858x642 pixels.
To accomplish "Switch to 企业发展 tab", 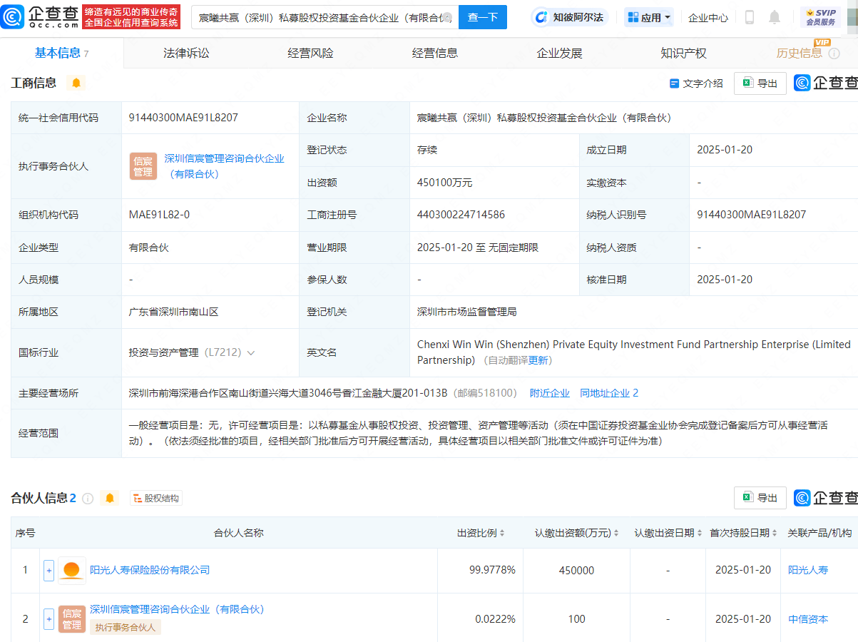I will [x=559, y=53].
